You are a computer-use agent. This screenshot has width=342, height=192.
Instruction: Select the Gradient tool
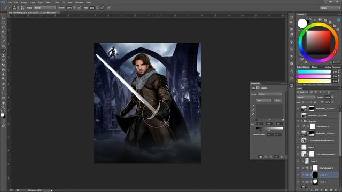click(x=3, y=70)
